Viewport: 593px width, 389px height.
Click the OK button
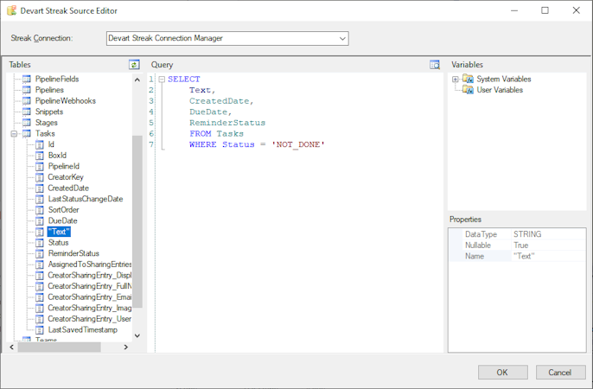coord(502,372)
